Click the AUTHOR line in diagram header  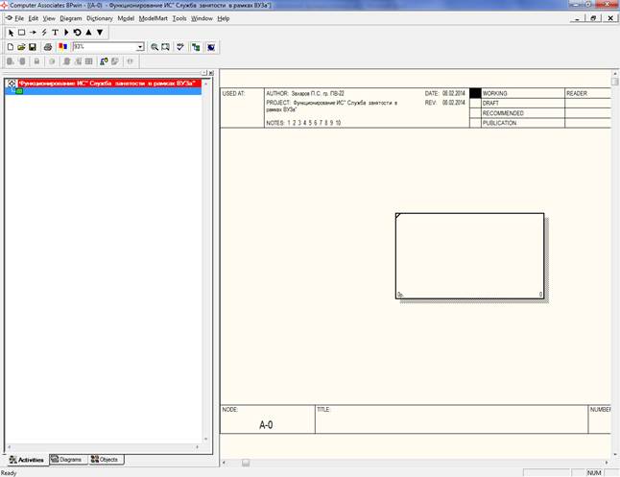coord(305,93)
